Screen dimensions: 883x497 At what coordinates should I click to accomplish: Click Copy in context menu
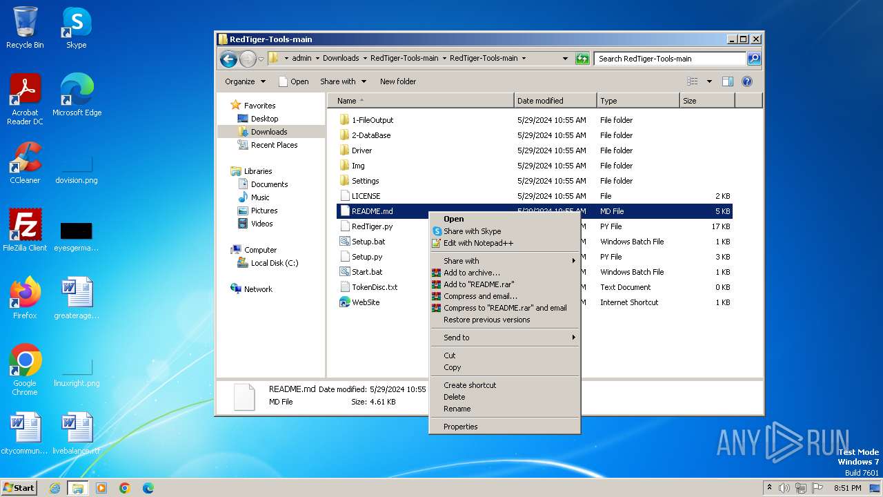click(x=504, y=367)
